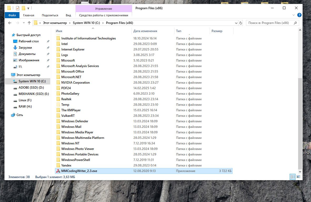The height and width of the screenshot is (202, 311).
Task: Select ADOBE (SSD) (D:) drive in navigation pane
Action: tap(31, 88)
